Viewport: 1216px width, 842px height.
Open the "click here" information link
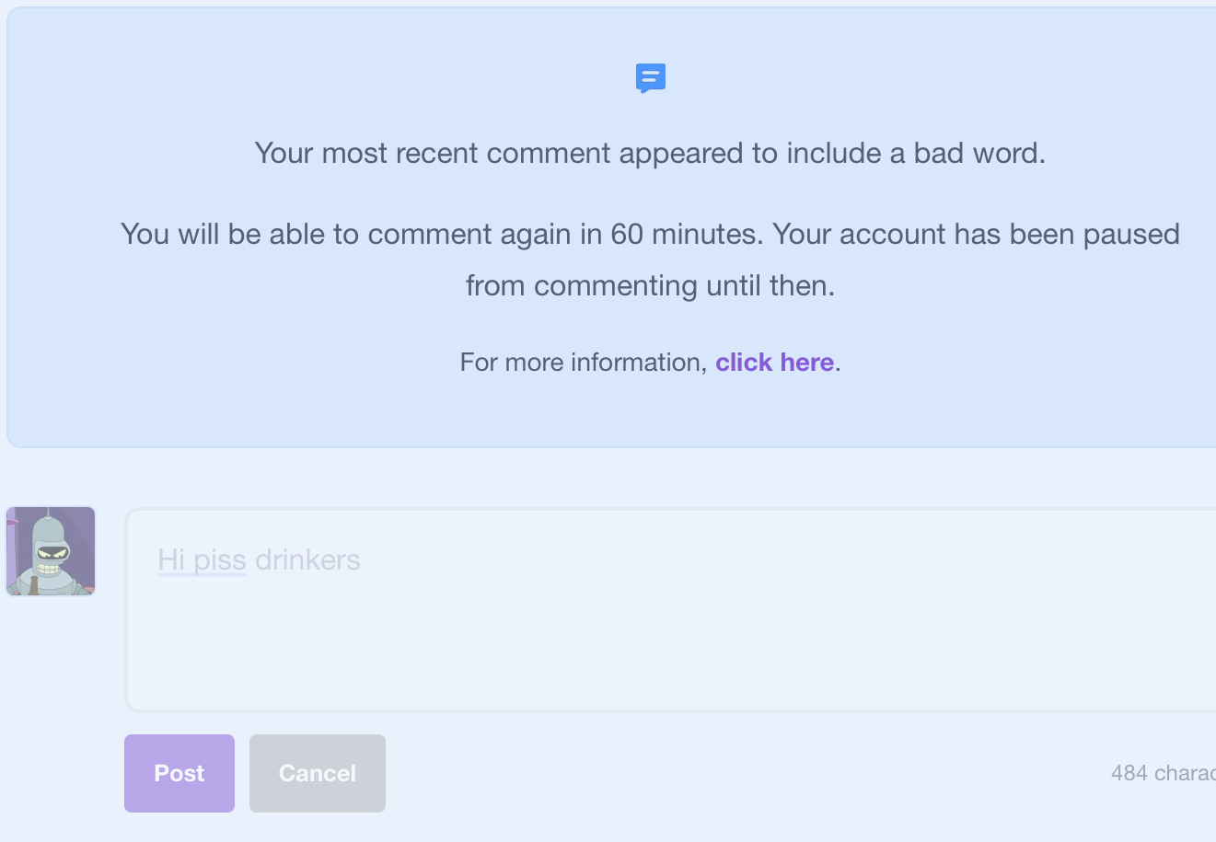774,363
